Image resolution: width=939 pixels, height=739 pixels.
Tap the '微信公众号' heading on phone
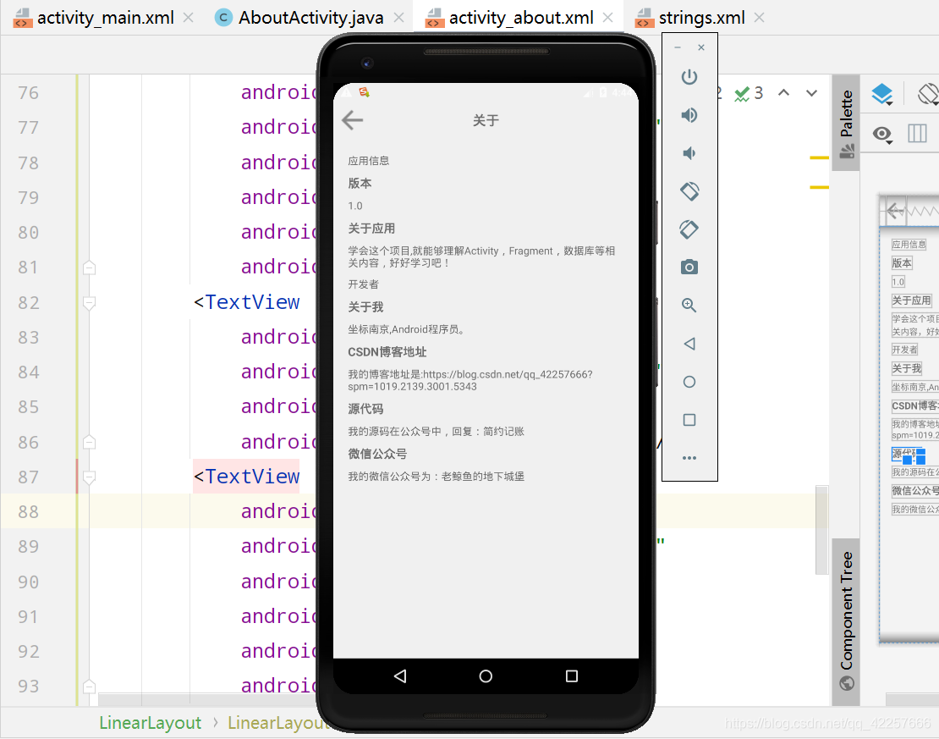[x=377, y=454]
